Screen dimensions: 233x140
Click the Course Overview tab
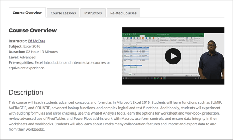(x=27, y=13)
